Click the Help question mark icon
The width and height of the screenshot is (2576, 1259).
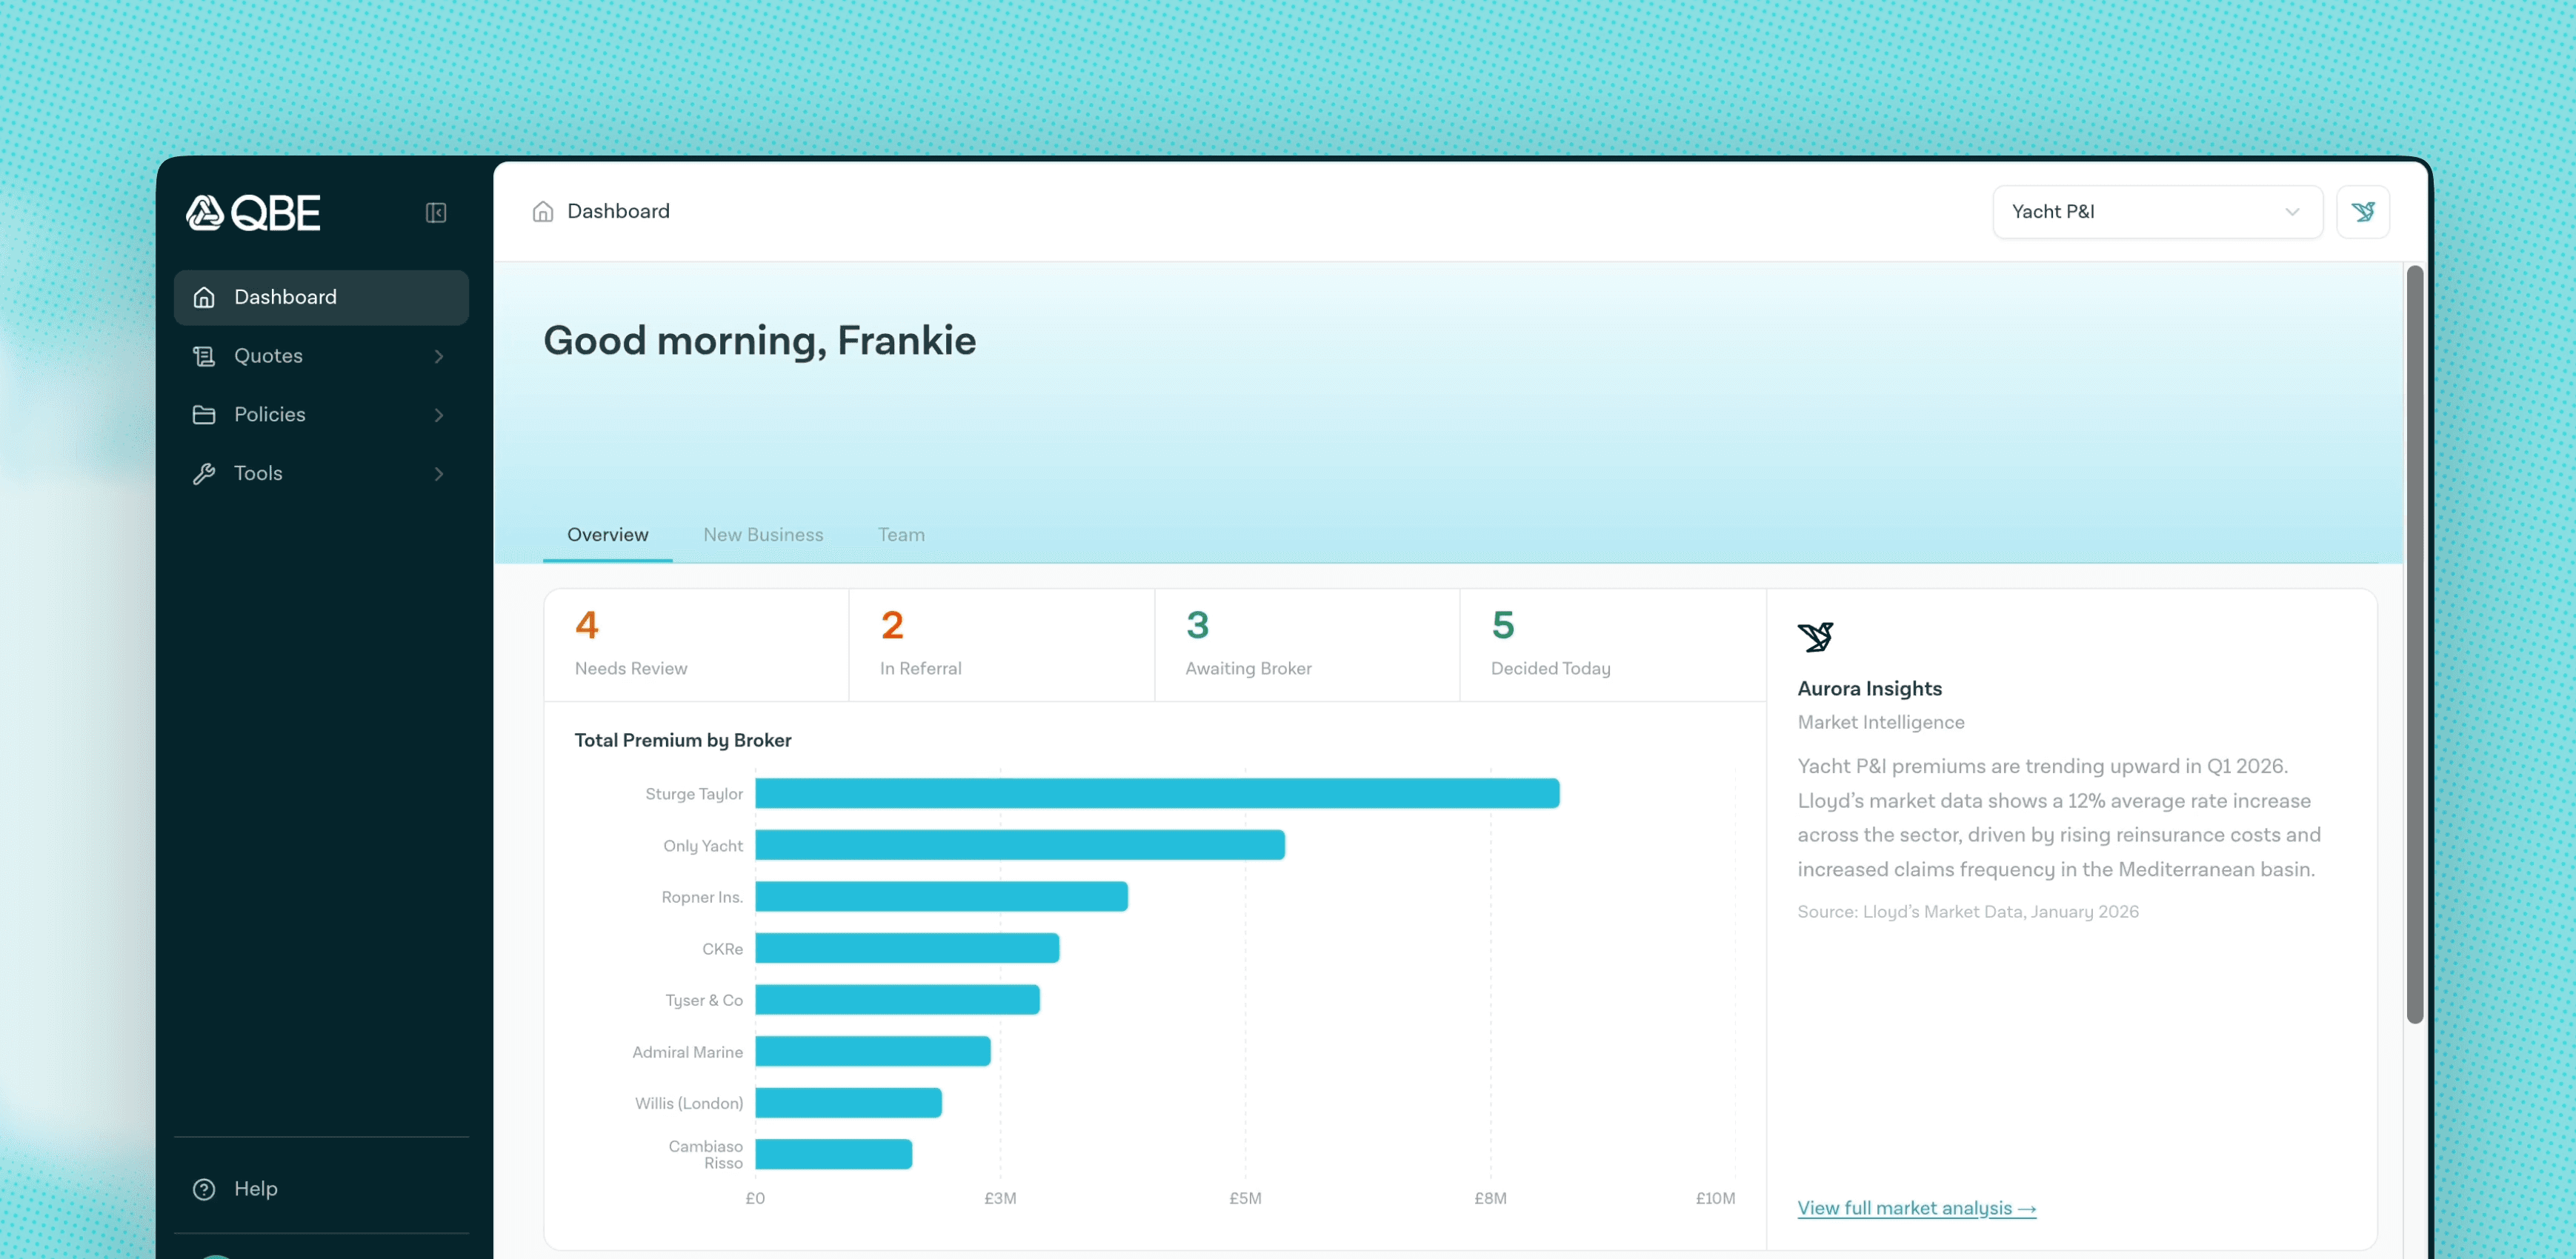204,1188
